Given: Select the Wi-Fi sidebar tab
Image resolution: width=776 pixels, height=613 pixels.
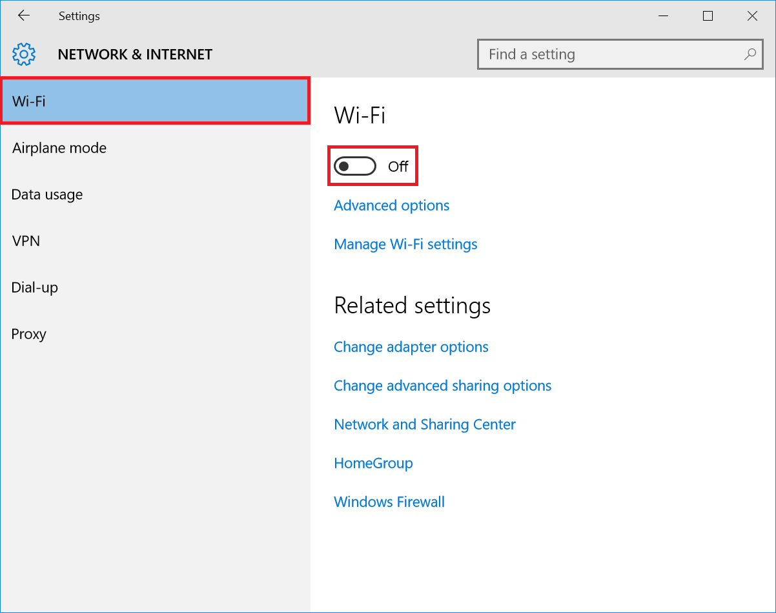Looking at the screenshot, I should pos(155,101).
